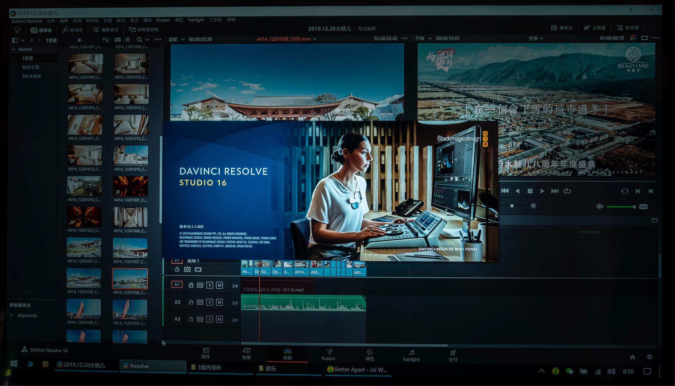
Task: Lock audio track A3
Action: tap(191, 319)
